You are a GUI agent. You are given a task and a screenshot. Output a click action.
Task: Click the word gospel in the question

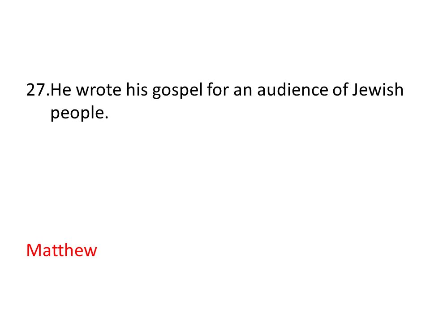[177, 91]
